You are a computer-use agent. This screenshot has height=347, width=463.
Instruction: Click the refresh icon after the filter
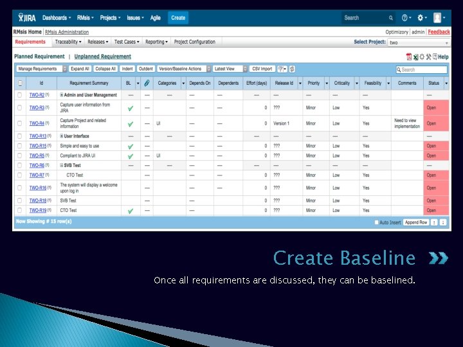[x=292, y=69]
